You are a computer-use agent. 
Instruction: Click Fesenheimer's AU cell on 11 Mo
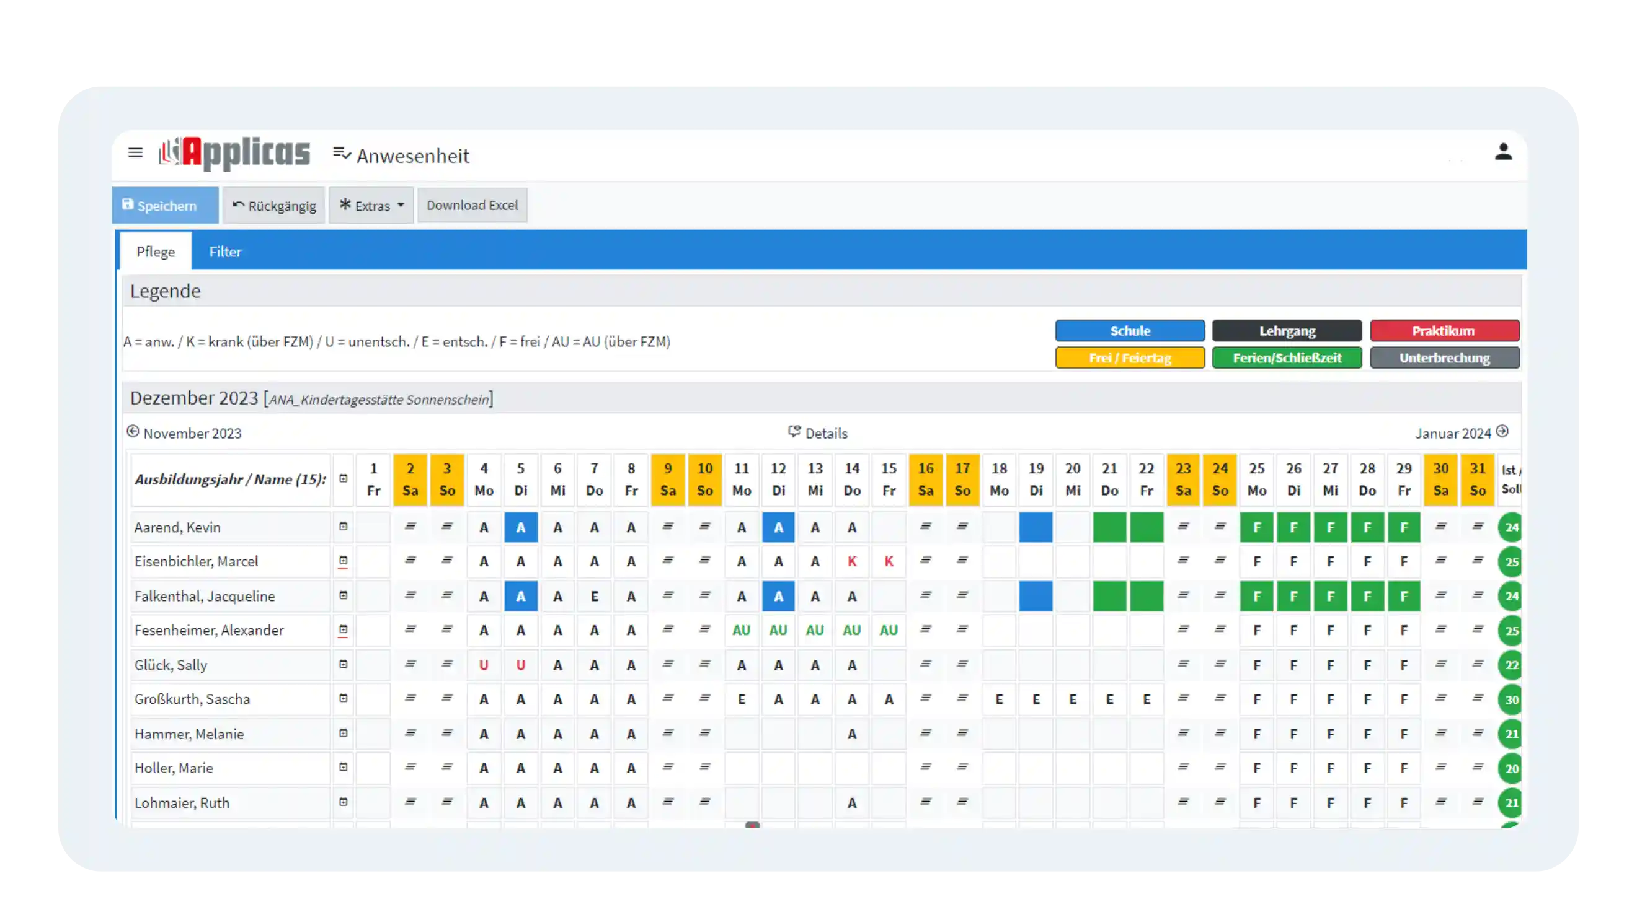(x=741, y=630)
